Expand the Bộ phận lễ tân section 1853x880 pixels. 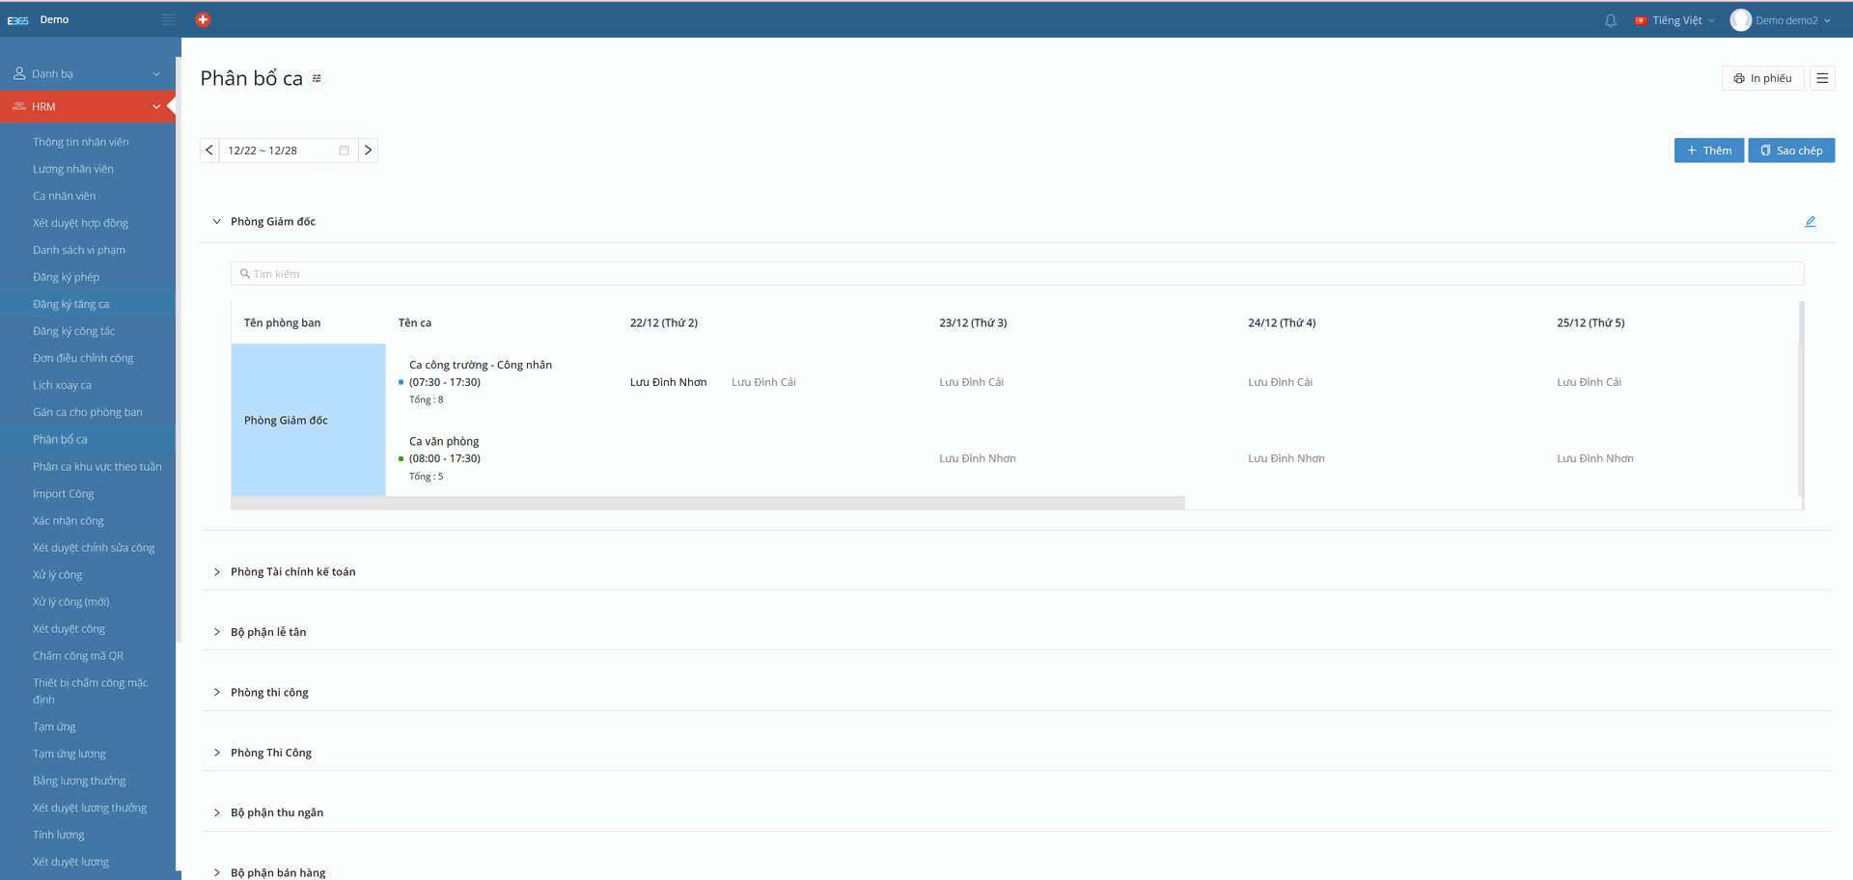click(217, 632)
